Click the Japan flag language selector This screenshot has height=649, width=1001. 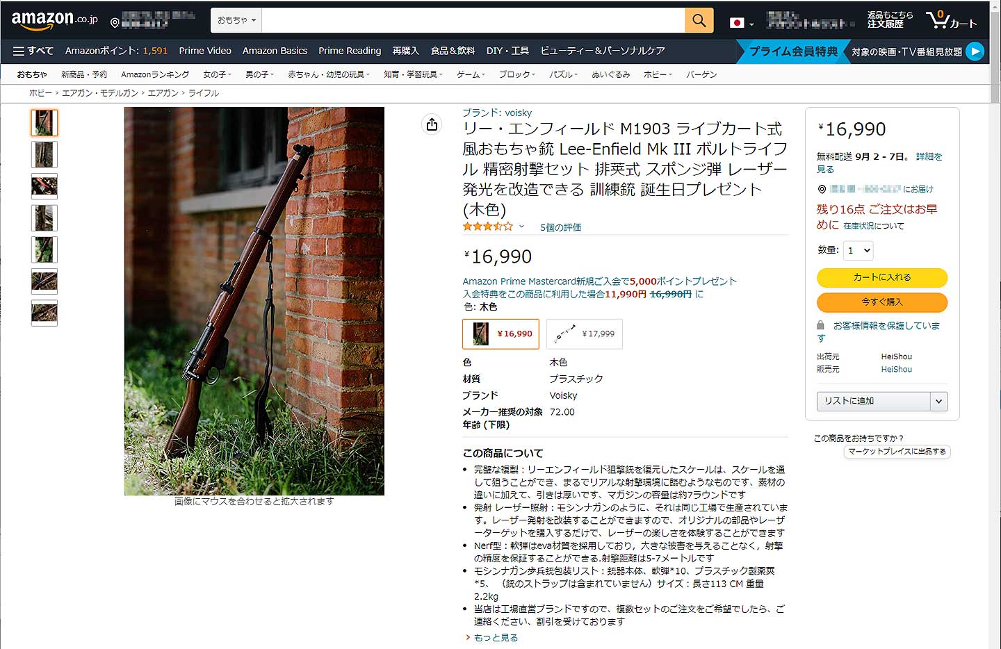741,23
